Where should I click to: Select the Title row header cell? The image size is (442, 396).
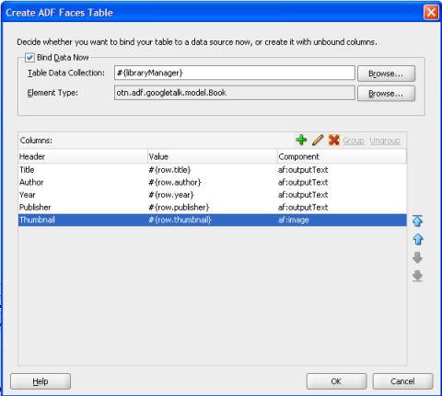(83, 170)
